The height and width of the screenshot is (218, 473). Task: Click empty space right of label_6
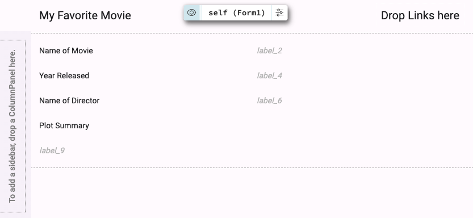[377, 100]
